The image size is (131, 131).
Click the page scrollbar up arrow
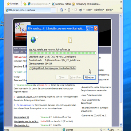coord(121,16)
